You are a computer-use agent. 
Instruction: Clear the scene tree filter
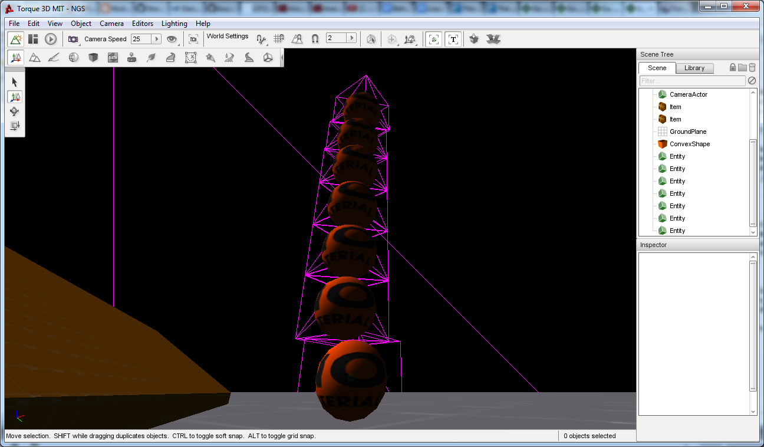(x=752, y=81)
